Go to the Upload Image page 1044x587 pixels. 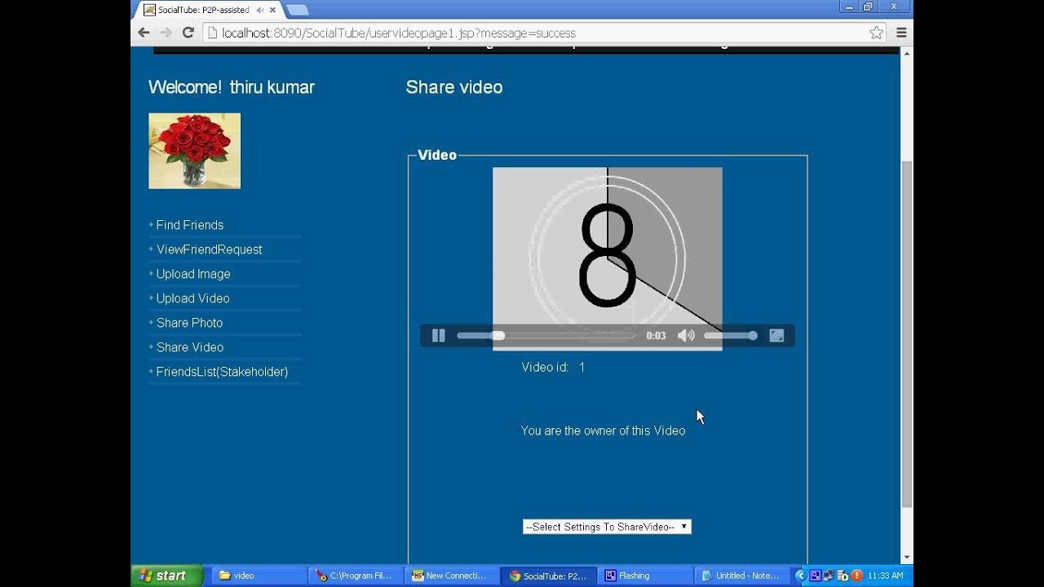click(193, 274)
